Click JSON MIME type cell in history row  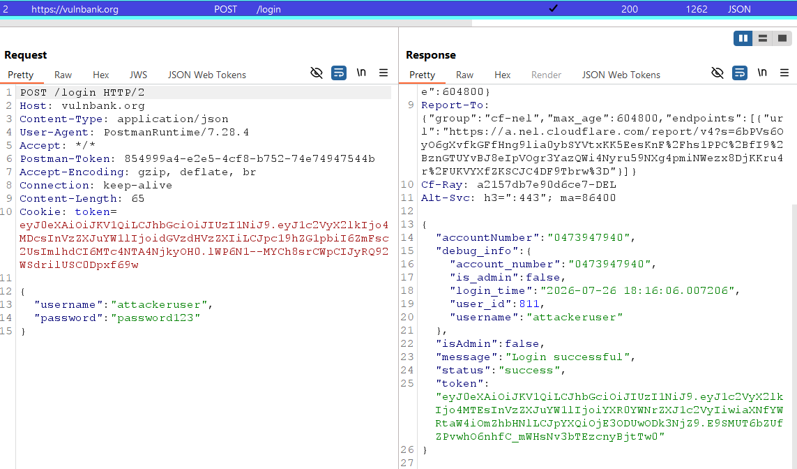pos(739,9)
